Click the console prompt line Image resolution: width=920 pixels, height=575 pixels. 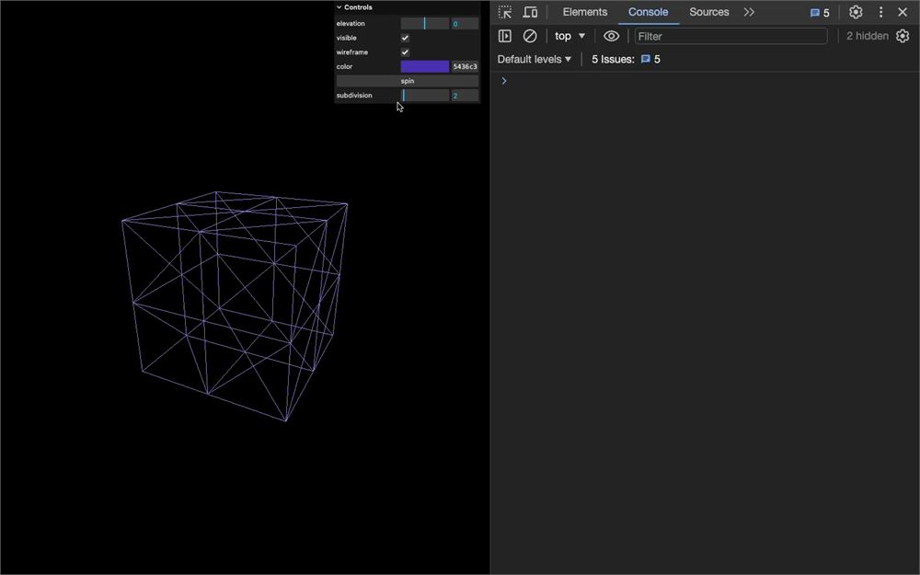[704, 81]
